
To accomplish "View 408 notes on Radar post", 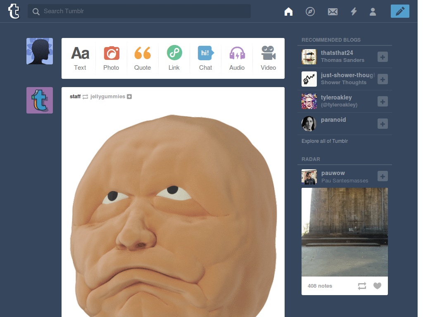I will [x=320, y=286].
